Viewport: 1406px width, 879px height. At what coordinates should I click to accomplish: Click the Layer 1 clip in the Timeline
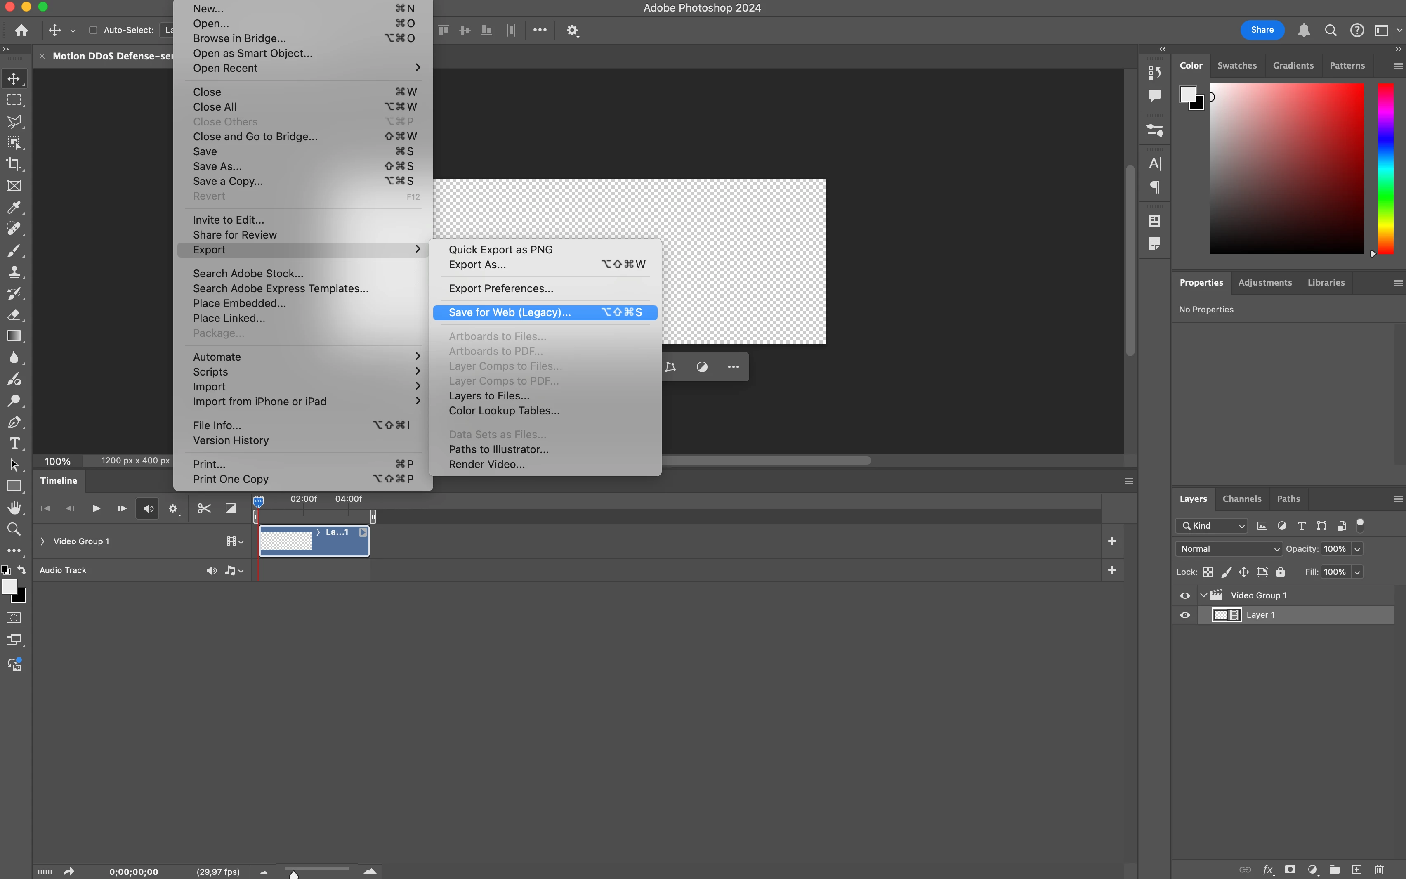314,541
